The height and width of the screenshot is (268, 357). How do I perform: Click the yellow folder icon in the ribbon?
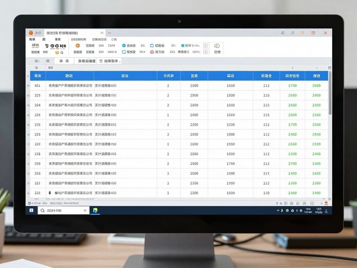click(57, 52)
